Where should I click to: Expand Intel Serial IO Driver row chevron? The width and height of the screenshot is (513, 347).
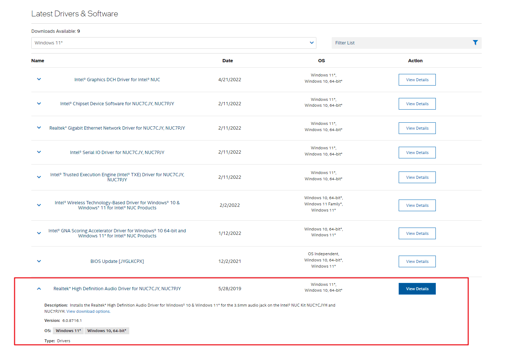click(39, 152)
